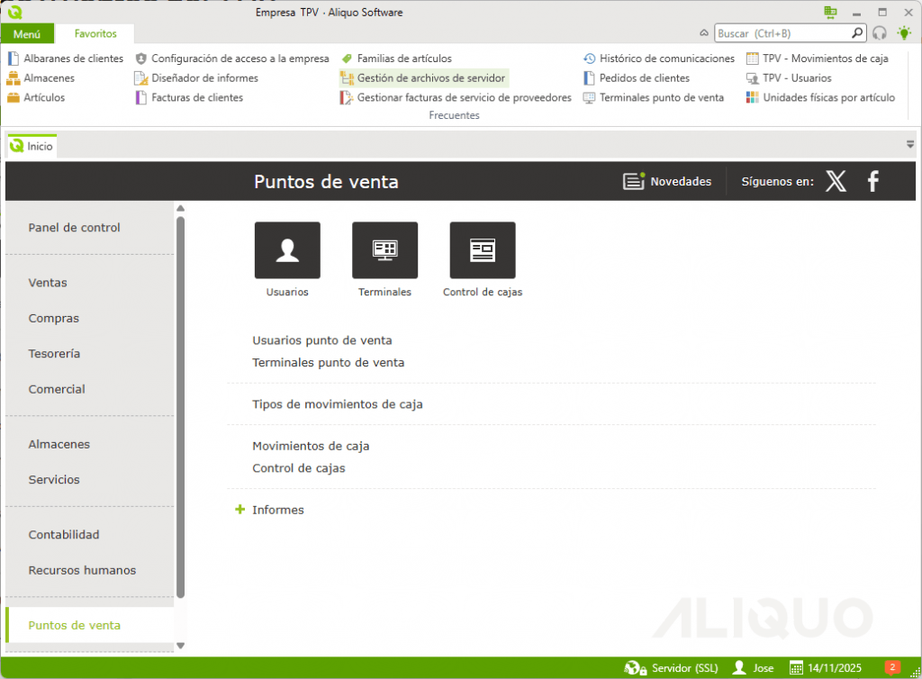Click the network connection icon in title bar
This screenshot has width=922, height=679.
coord(830,13)
